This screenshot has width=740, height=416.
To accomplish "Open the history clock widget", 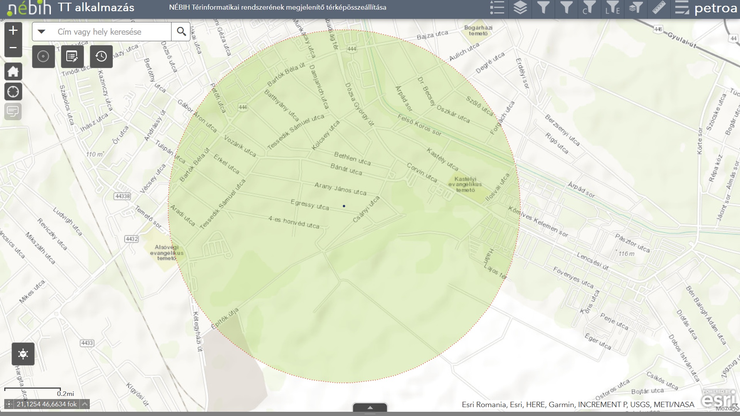I will (101, 57).
